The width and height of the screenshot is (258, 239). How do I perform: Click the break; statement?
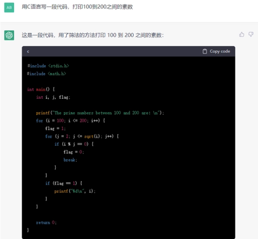(x=70, y=160)
